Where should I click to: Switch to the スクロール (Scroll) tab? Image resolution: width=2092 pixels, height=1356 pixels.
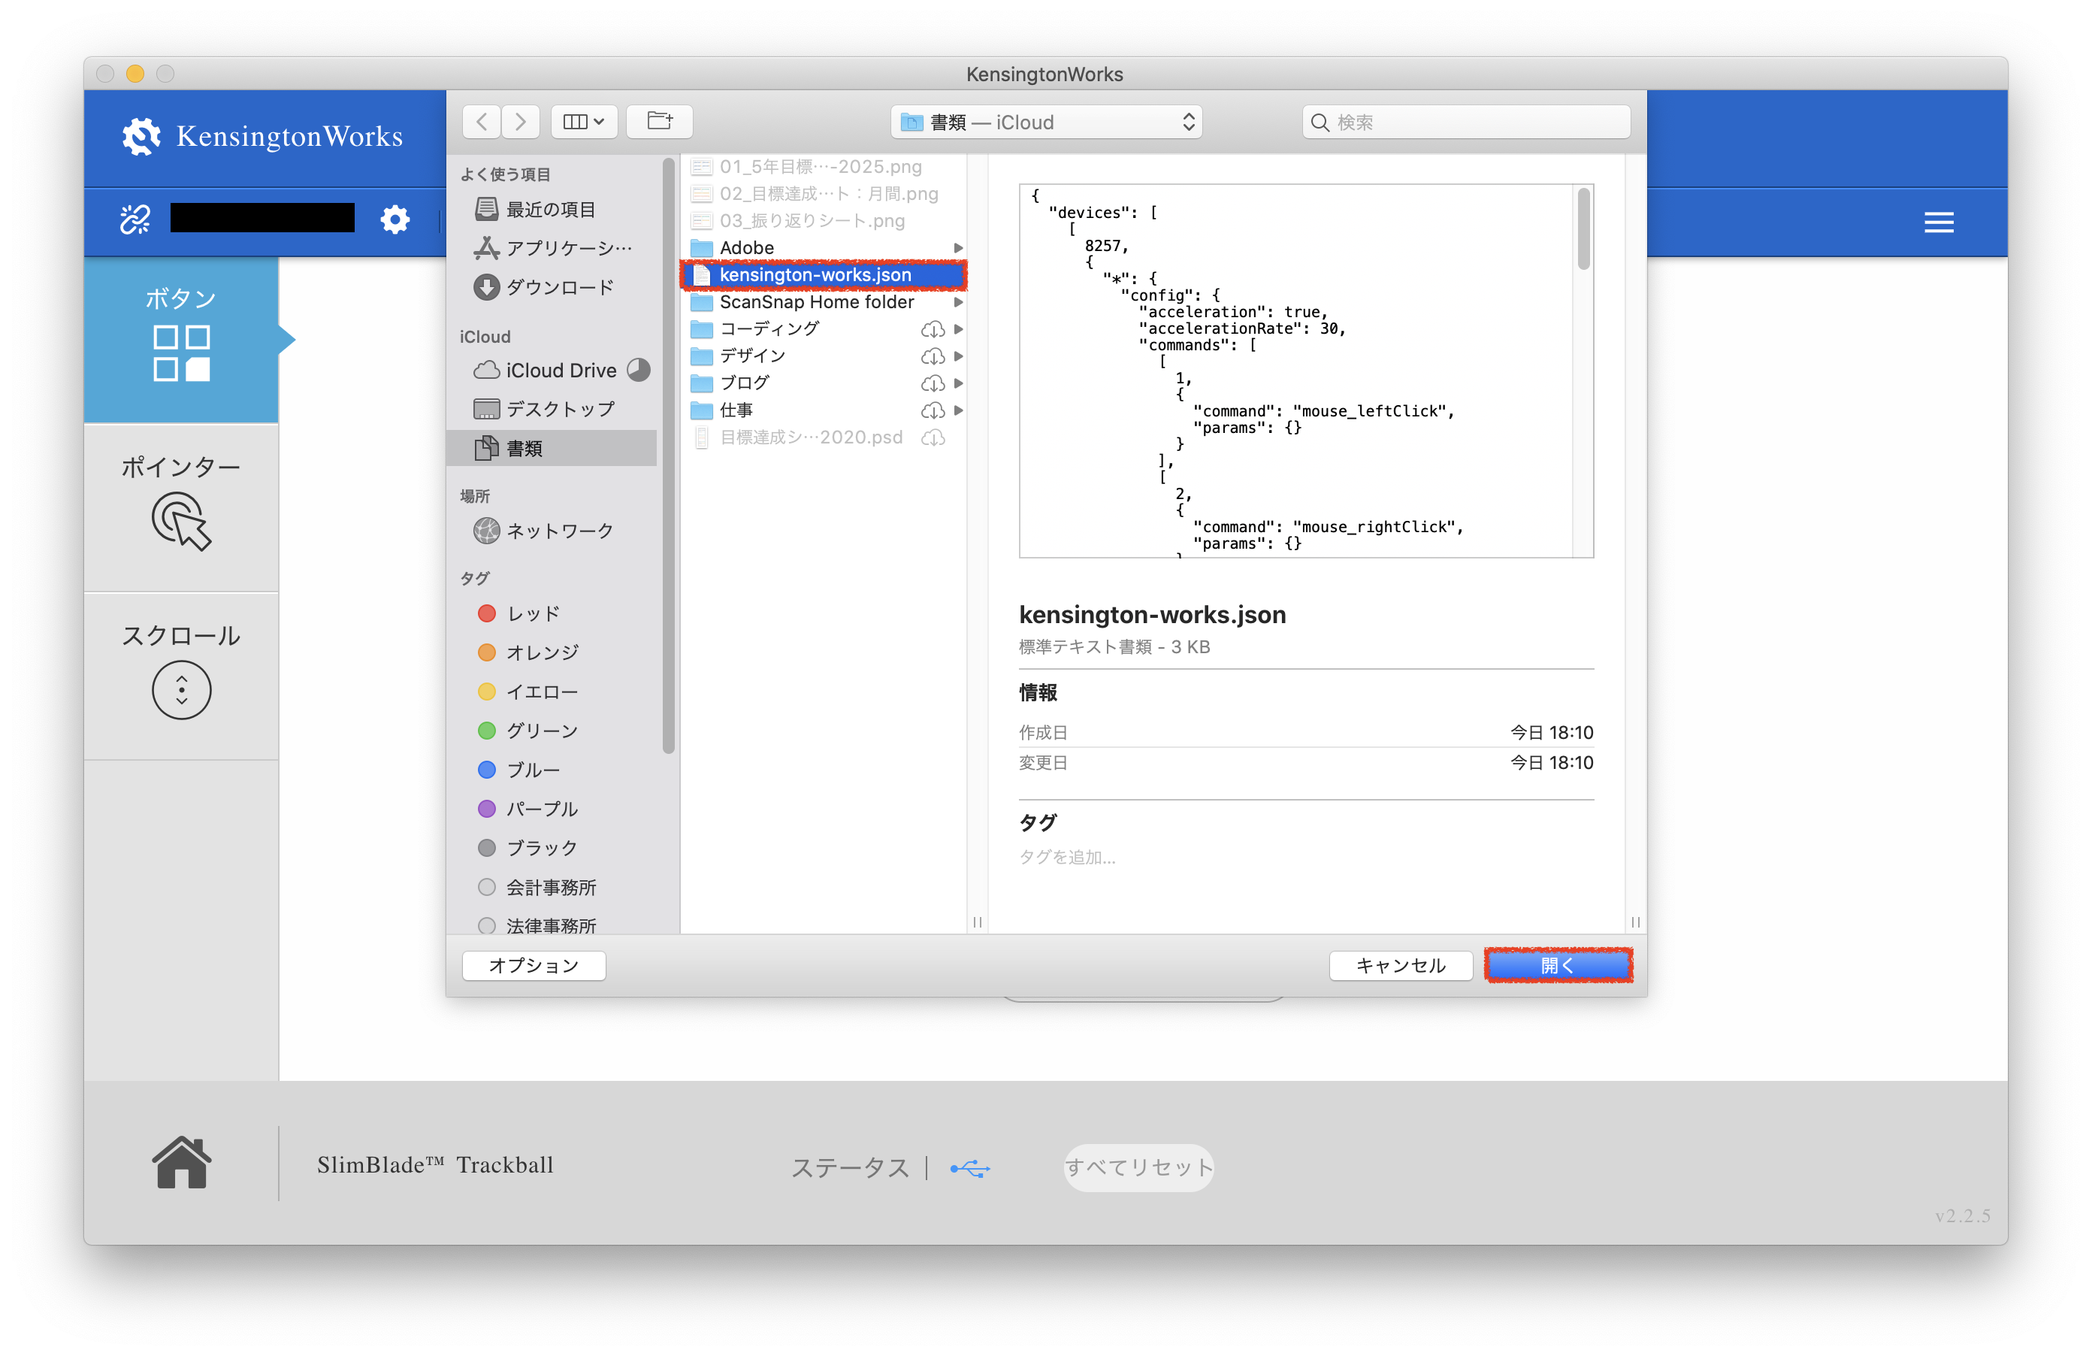[181, 676]
